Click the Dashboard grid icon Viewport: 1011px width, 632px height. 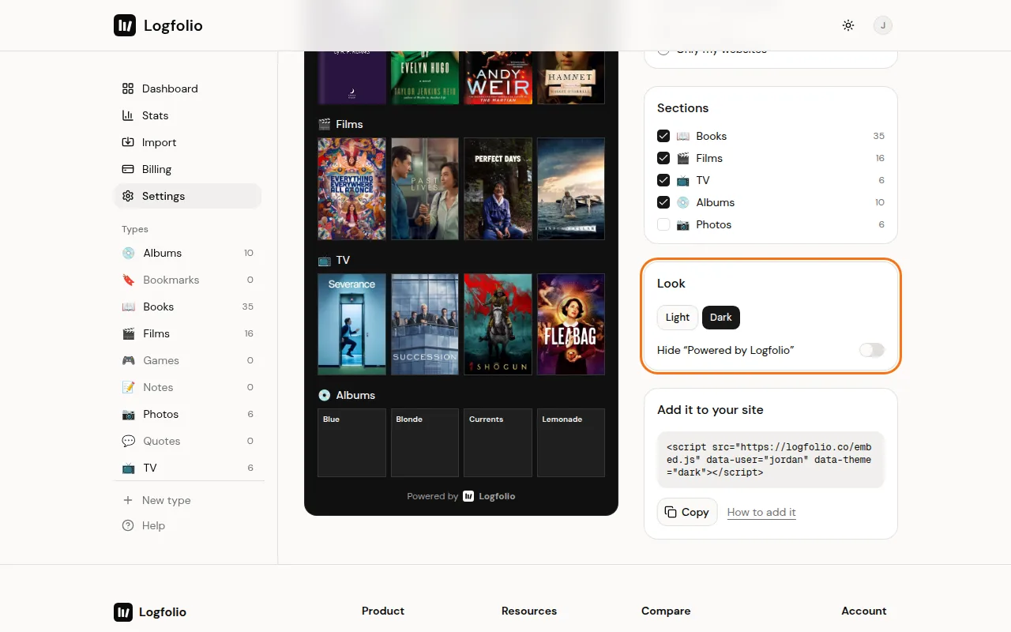click(128, 88)
